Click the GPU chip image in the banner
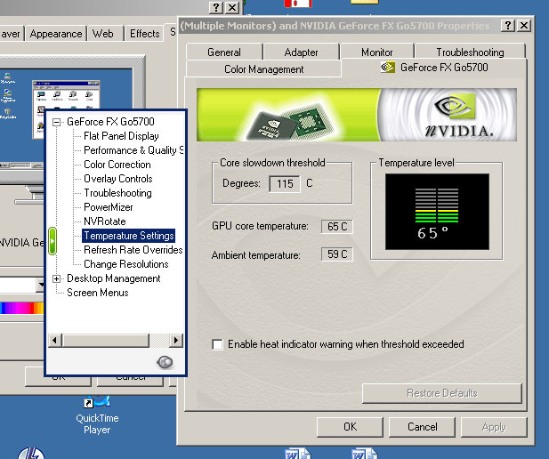Image resolution: width=549 pixels, height=459 pixels. pyautogui.click(x=291, y=121)
